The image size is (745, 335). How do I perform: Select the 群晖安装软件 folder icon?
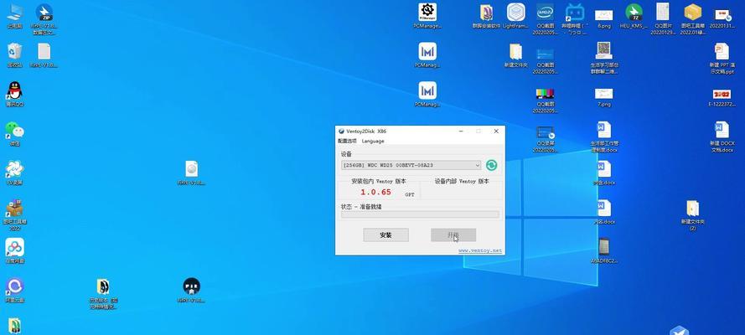click(x=486, y=17)
